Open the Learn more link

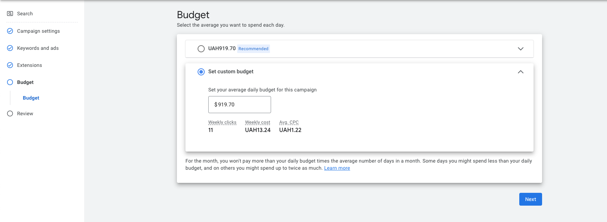click(x=337, y=168)
